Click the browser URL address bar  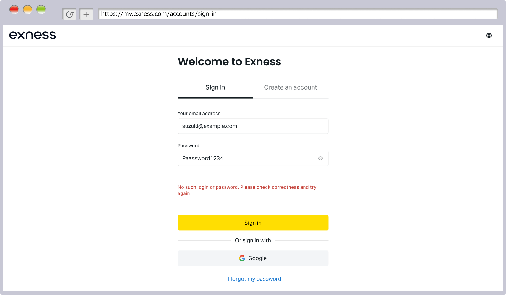tap(297, 14)
